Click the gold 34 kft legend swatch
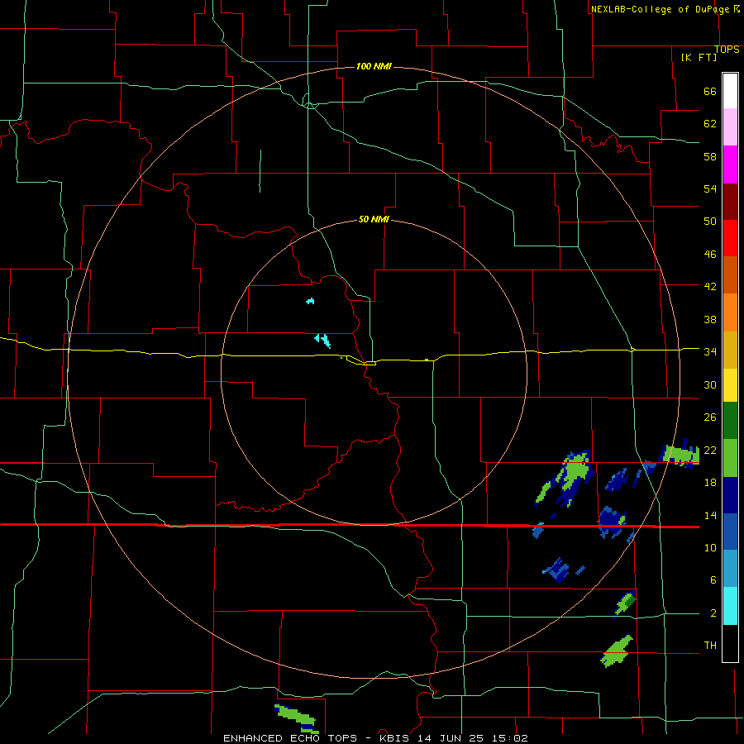The height and width of the screenshot is (744, 744). [x=730, y=350]
